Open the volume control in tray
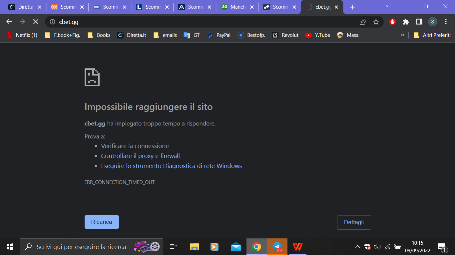Image resolution: width=455 pixels, height=255 pixels. coord(377,247)
